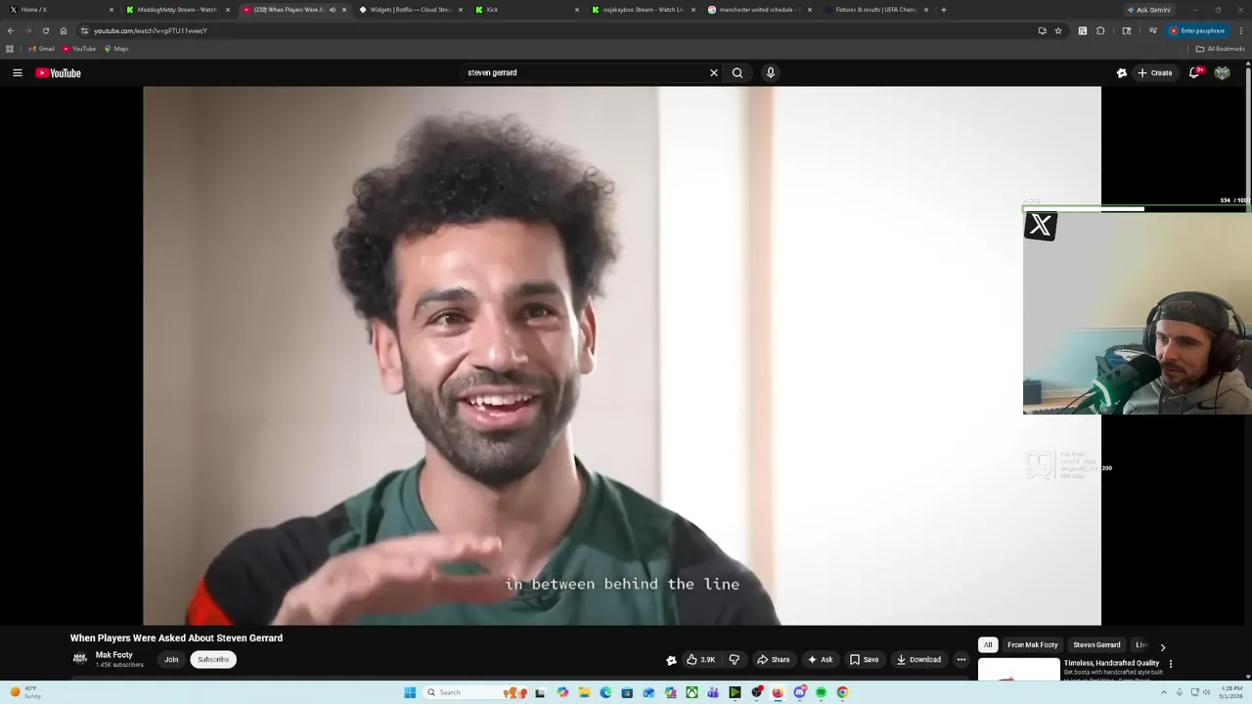This screenshot has width=1252, height=704.
Task: Show more filter chips with the arrow
Action: click(1163, 646)
